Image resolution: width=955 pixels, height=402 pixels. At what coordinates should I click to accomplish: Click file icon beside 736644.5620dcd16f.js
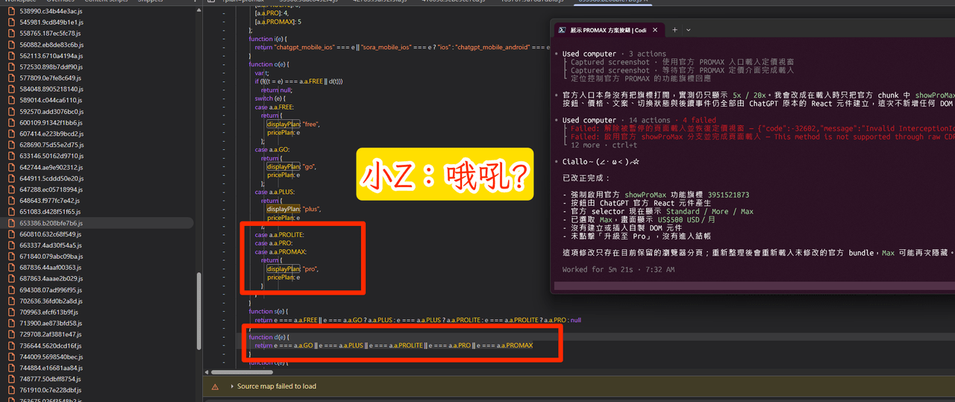11,345
